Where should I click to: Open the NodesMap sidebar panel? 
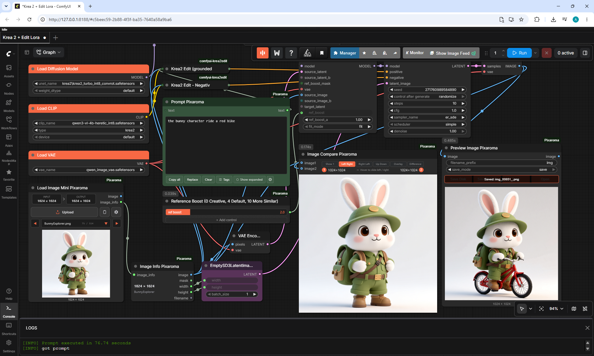[x=9, y=157]
